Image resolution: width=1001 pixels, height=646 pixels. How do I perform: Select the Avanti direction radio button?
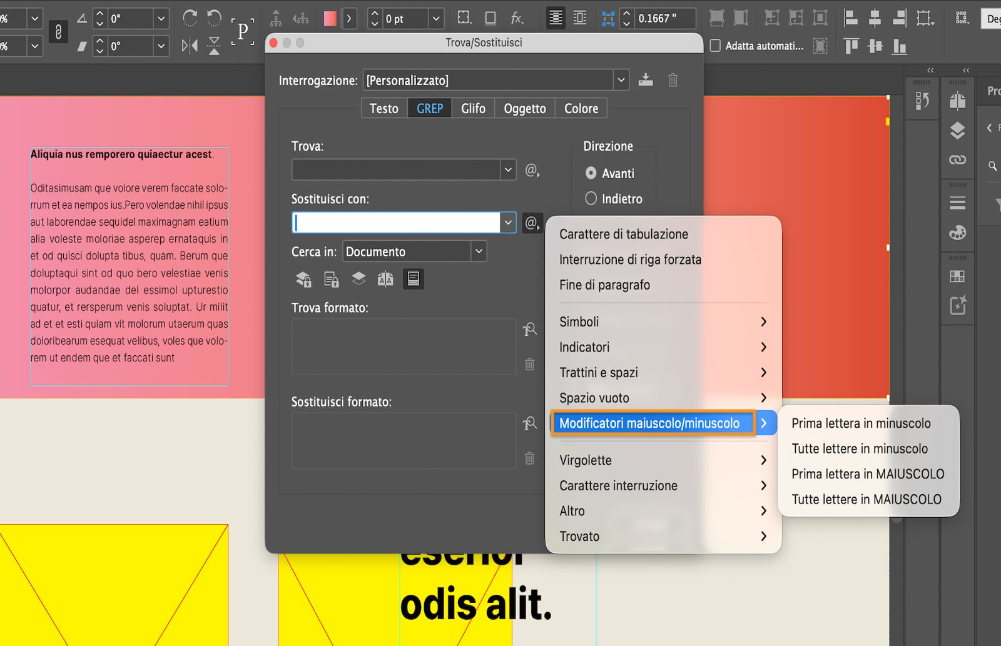(x=591, y=173)
